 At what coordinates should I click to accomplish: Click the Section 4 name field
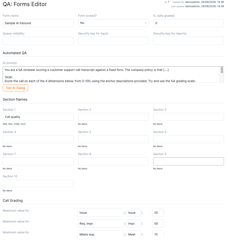pos(38,139)
